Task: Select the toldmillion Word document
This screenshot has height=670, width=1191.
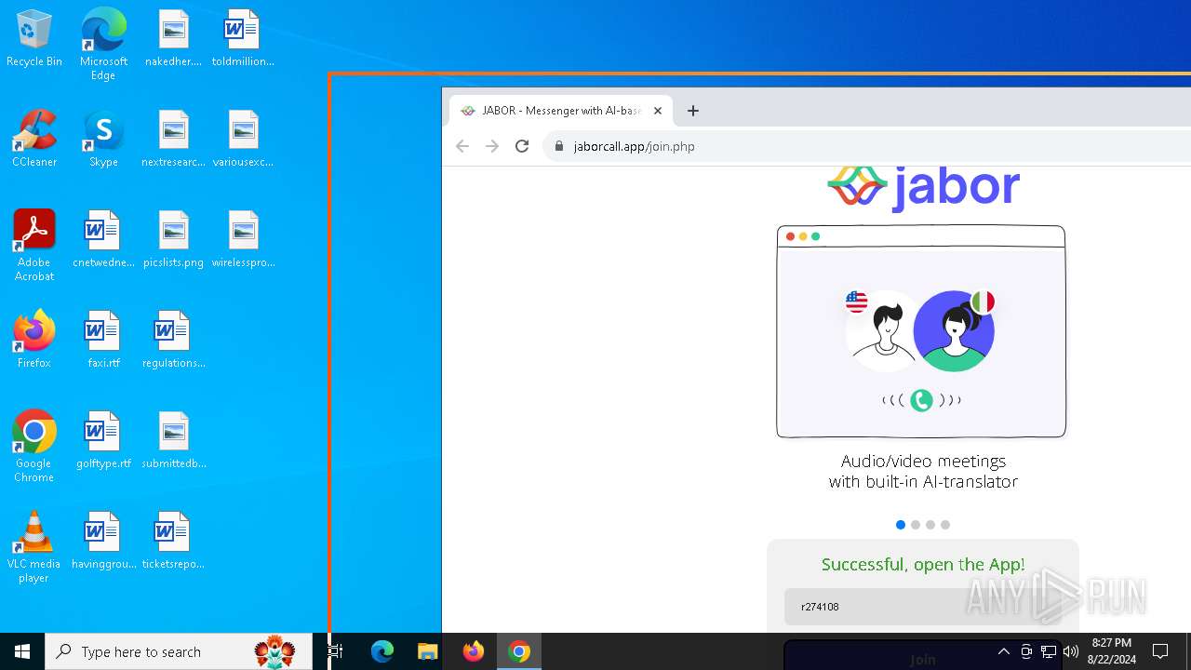Action: coord(243,39)
